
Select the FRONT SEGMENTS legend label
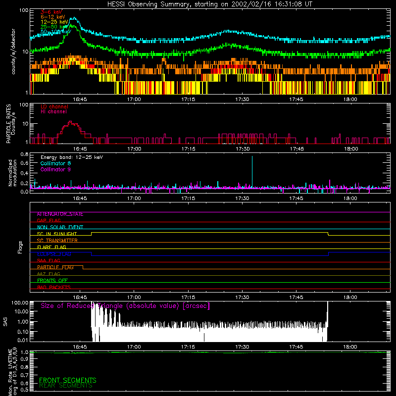(x=68, y=380)
